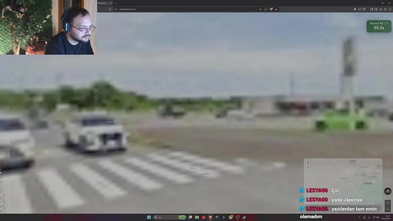Image resolution: width=393 pixels, height=221 pixels.
Task: Open the clock and date panel
Action: point(386,217)
